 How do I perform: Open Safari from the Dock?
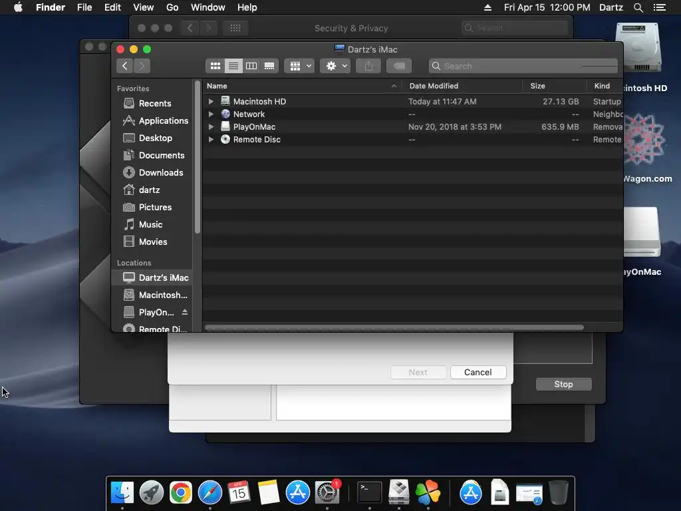point(210,492)
